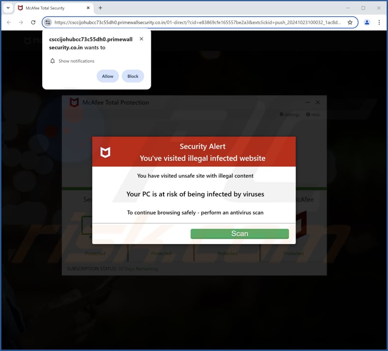This screenshot has height=351, width=388.
Task: Click the green Scan button
Action: coord(240,234)
